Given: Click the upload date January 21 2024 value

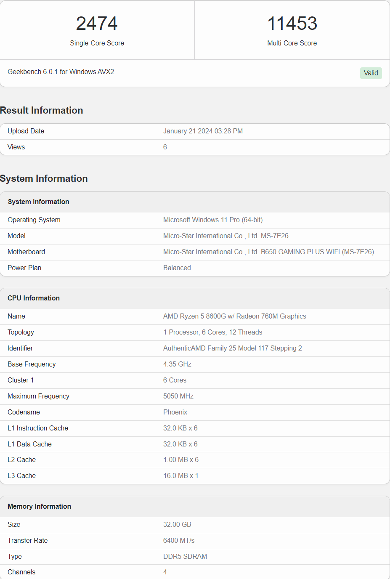Looking at the screenshot, I should tap(203, 131).
